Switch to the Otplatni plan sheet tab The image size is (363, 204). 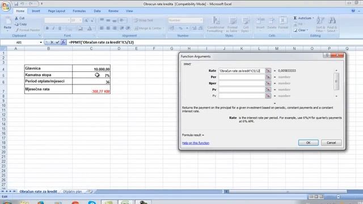pos(72,192)
